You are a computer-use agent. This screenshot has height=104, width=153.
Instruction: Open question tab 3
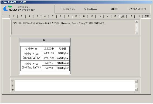pyautogui.click(x=22, y=16)
